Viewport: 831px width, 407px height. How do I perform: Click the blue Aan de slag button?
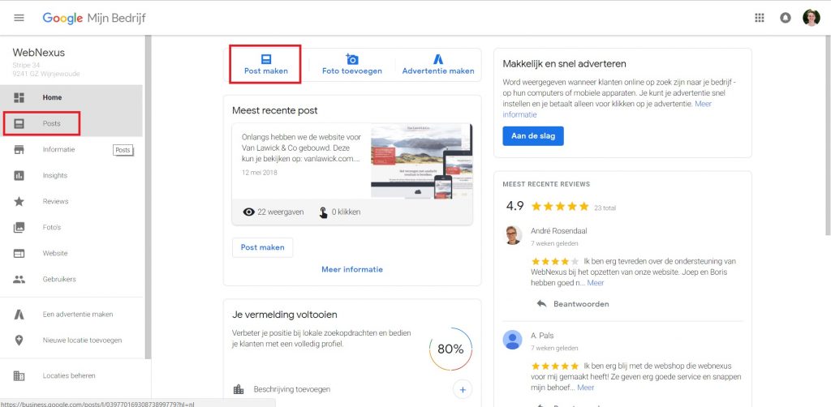click(x=533, y=136)
